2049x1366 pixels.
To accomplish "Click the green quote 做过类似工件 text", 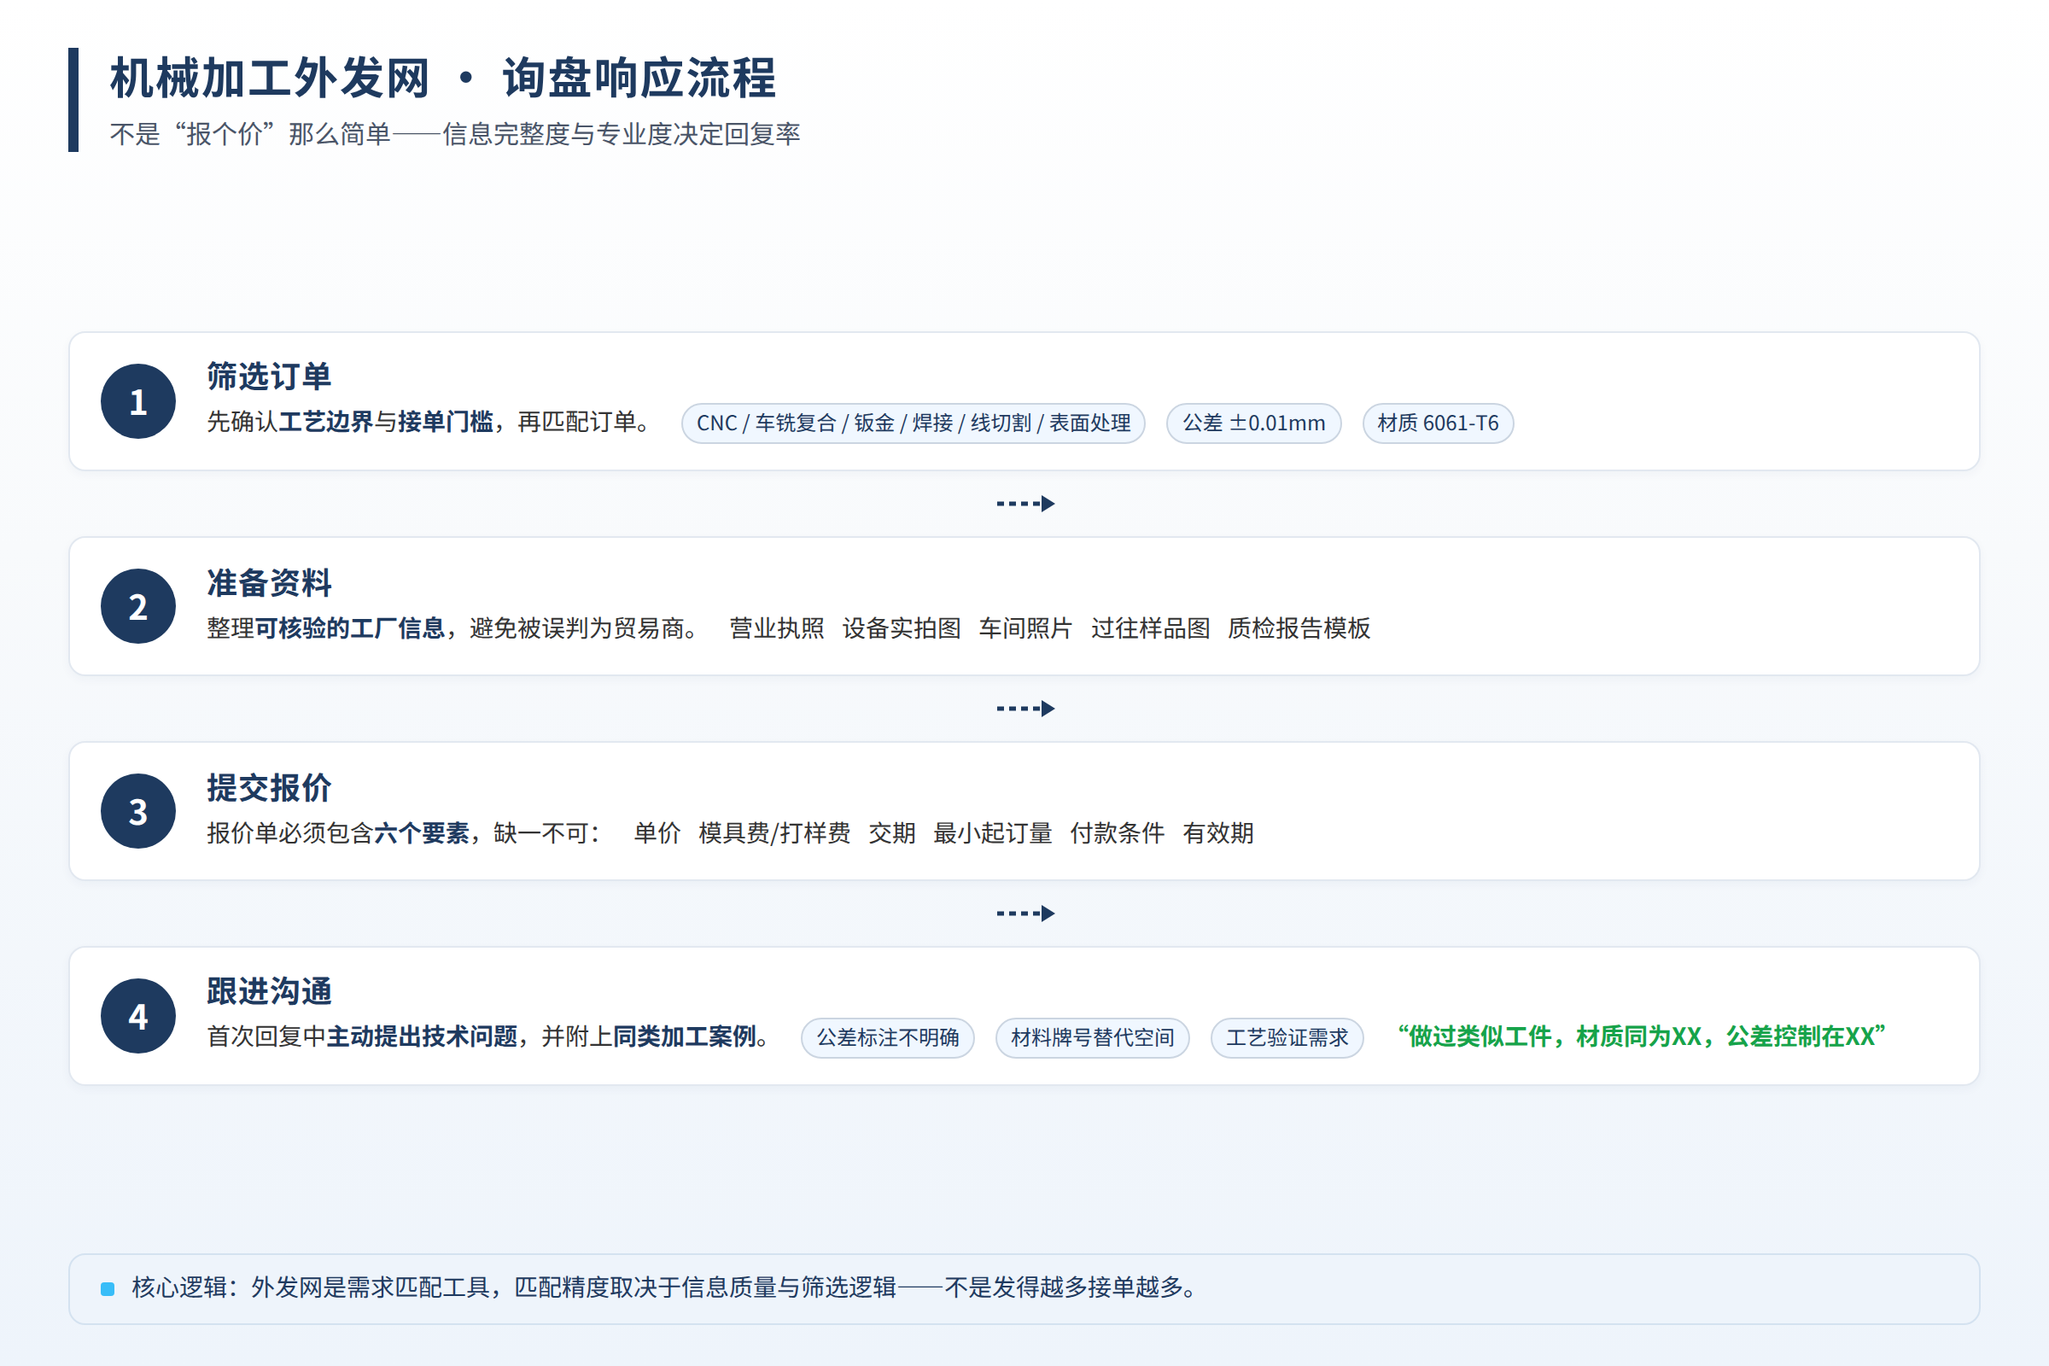I will 1641,1036.
